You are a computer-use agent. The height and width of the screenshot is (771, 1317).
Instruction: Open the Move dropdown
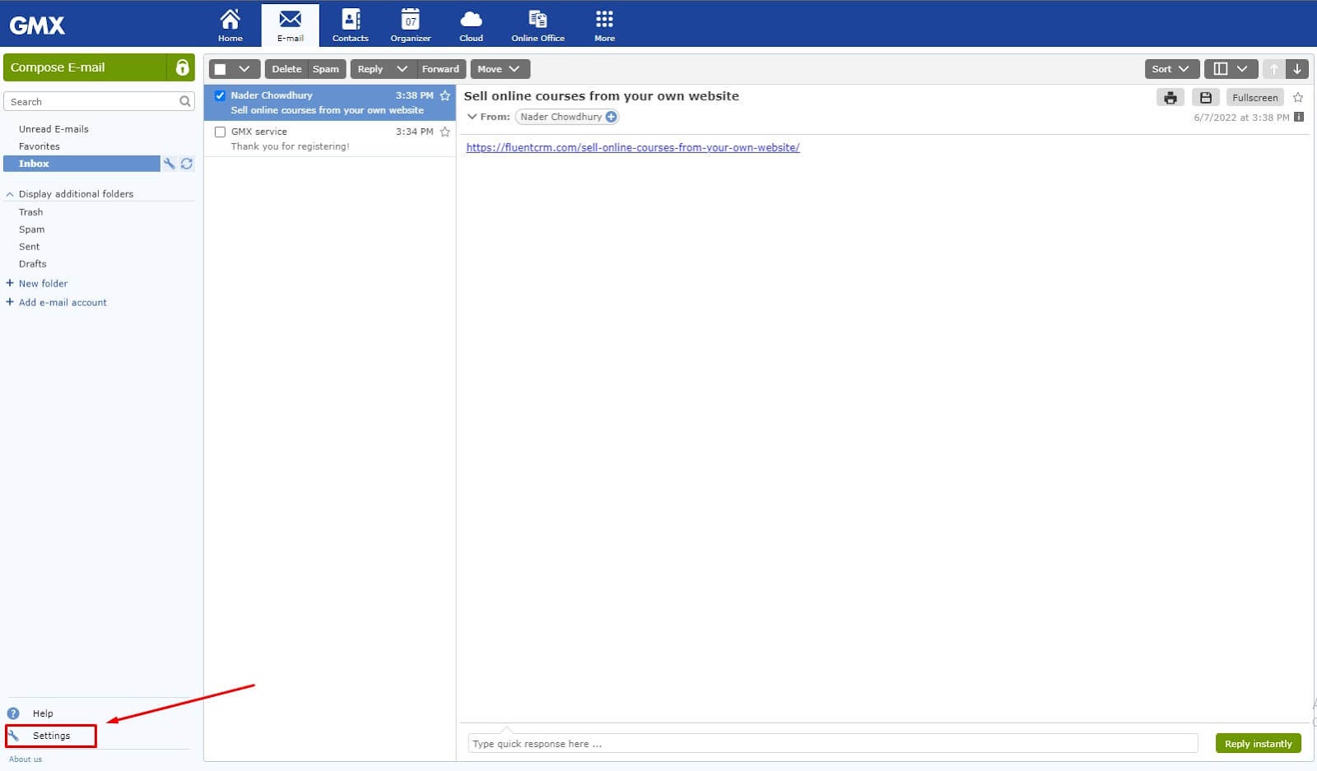click(x=500, y=69)
